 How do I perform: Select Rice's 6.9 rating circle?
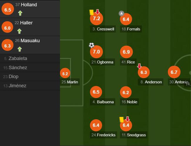(x=126, y=52)
